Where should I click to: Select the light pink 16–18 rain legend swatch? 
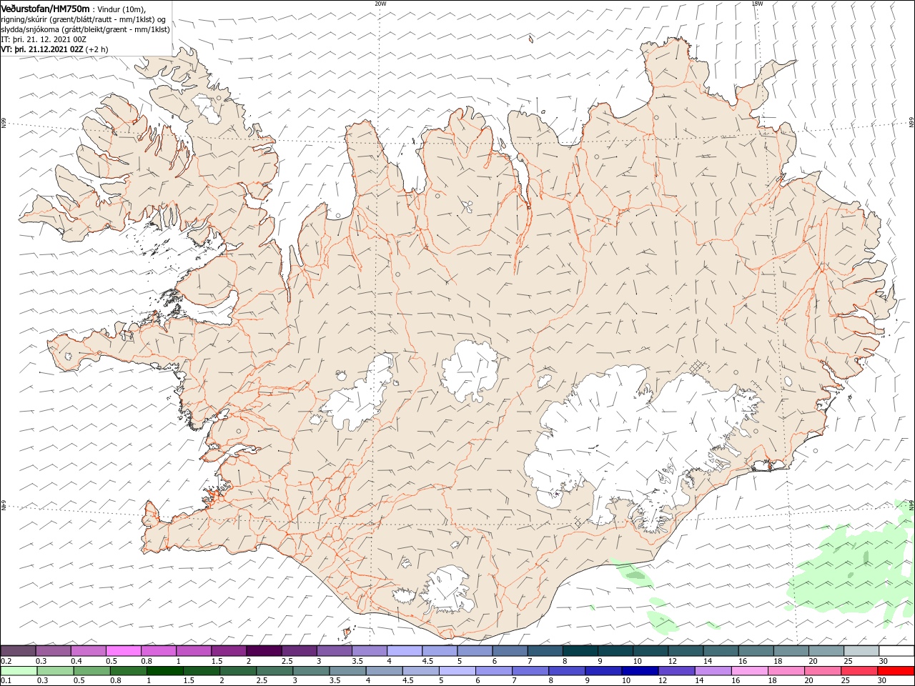tap(750, 671)
